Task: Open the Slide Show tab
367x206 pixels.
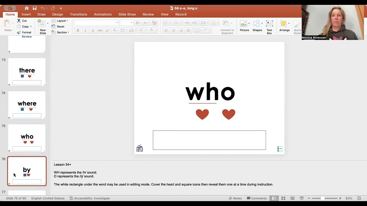Action: [x=127, y=14]
